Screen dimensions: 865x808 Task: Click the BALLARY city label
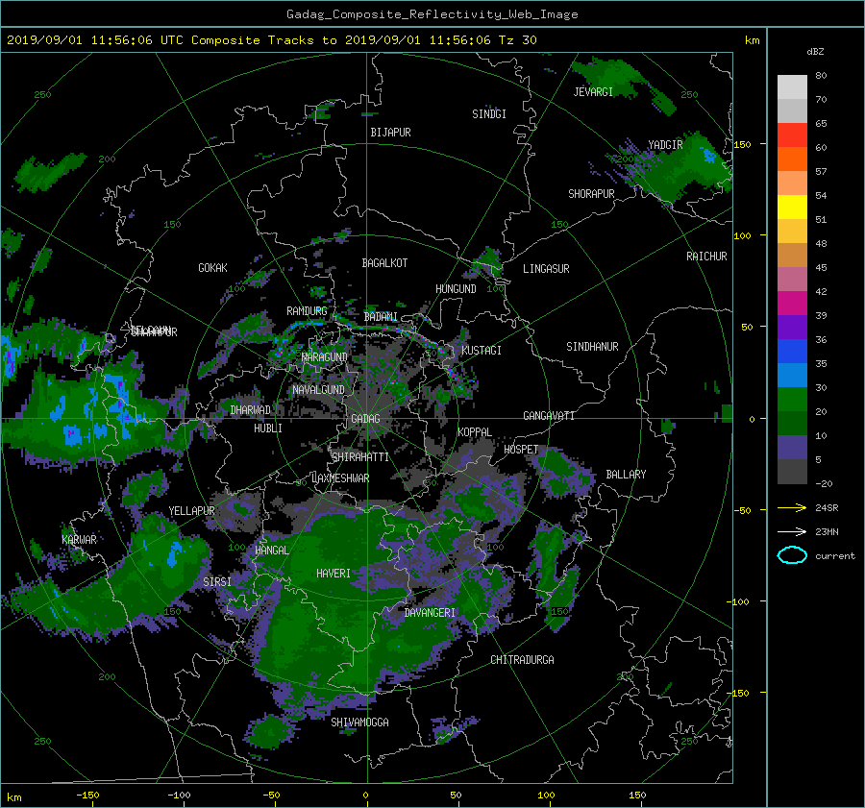click(626, 475)
